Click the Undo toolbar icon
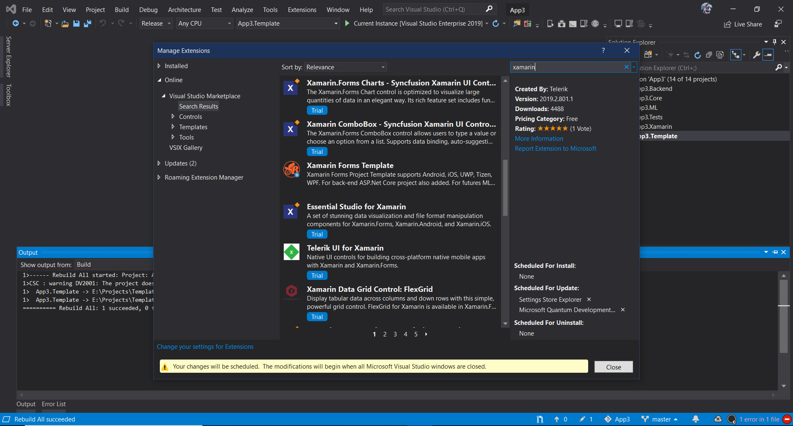The image size is (793, 426). pos(103,24)
